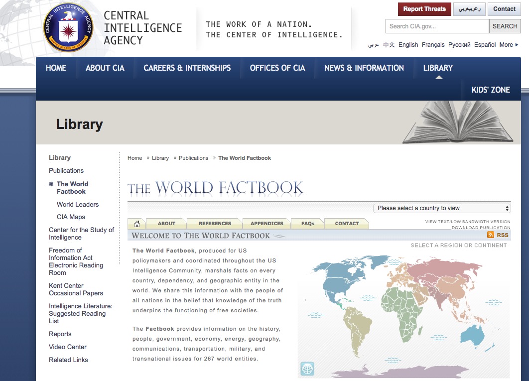Open the APPENDICES tab
Image resolution: width=529 pixels, height=381 pixels.
click(x=266, y=224)
